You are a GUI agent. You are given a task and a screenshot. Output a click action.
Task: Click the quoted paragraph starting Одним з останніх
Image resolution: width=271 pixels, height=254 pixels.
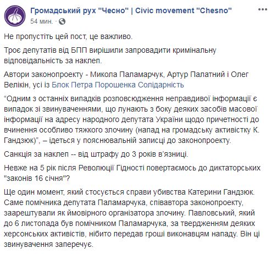pyautogui.click(x=132, y=119)
